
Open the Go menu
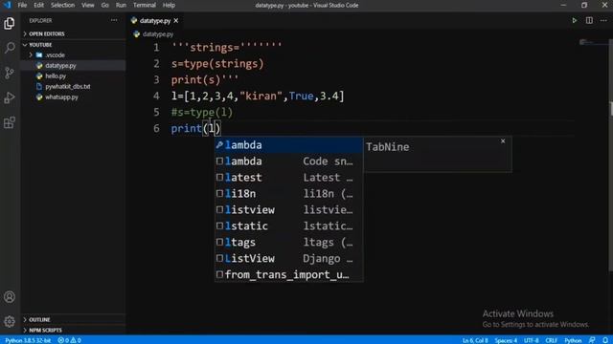(104, 5)
